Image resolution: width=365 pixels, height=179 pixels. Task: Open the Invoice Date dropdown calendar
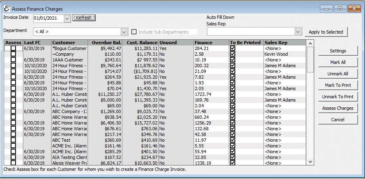click(67, 18)
